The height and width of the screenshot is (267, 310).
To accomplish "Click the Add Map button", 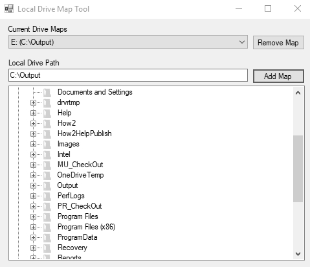I will 278,76.
